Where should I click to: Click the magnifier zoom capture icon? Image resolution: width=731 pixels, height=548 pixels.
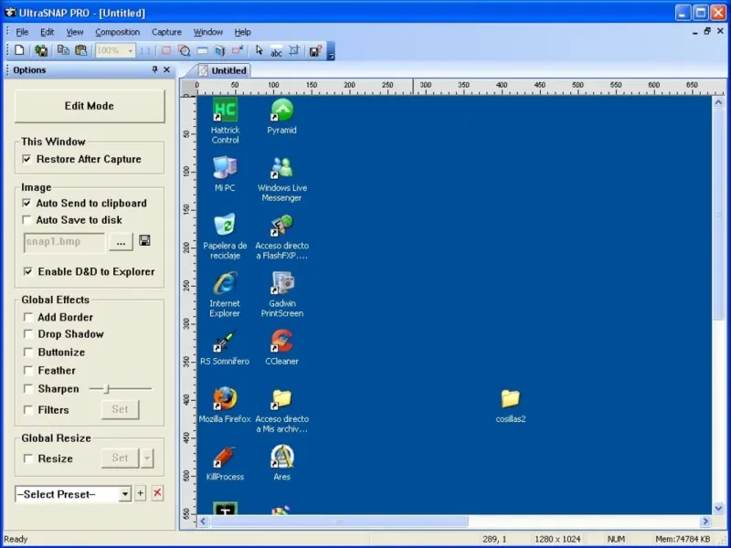tap(185, 50)
